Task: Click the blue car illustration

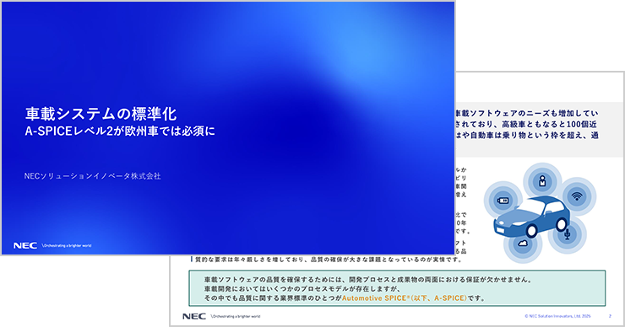Action: 532,217
